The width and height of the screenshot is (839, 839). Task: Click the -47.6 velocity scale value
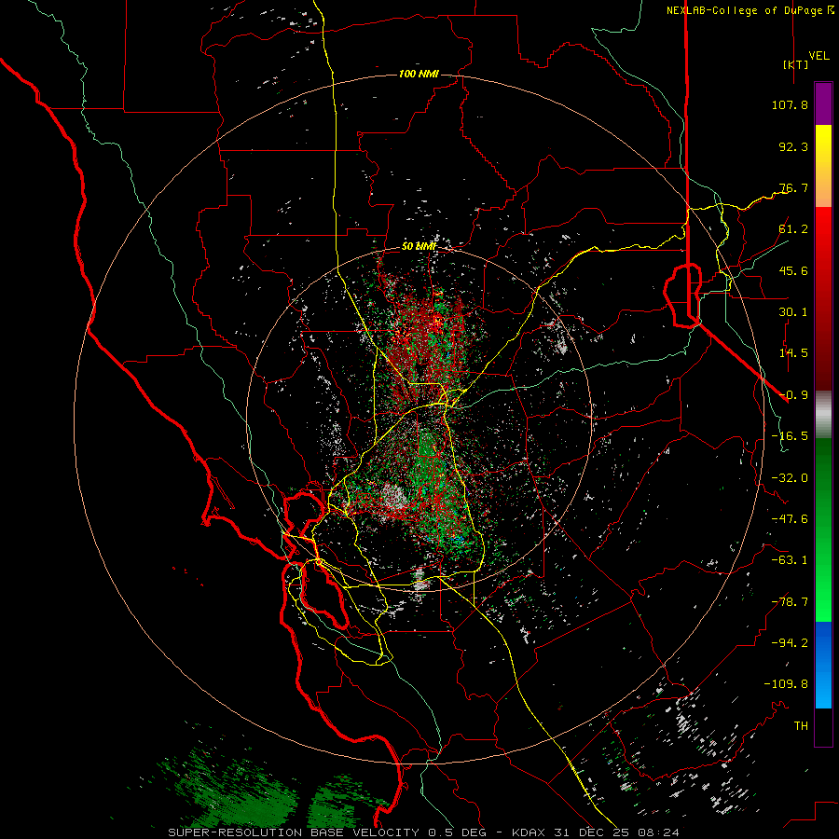[790, 519]
